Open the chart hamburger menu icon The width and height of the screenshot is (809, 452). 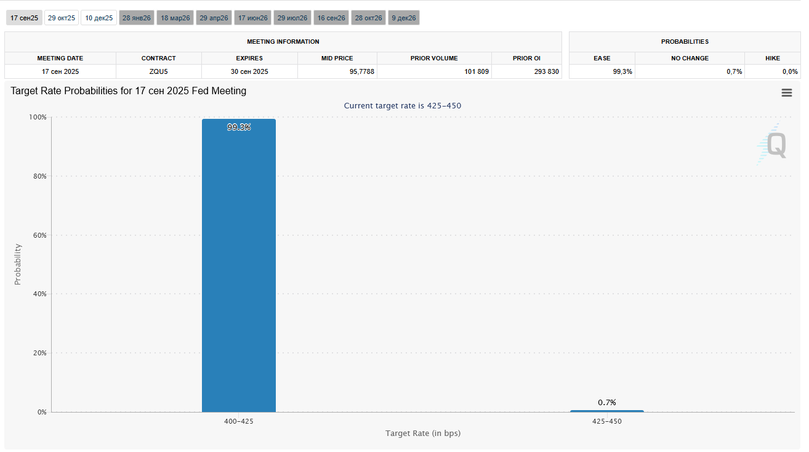786,92
